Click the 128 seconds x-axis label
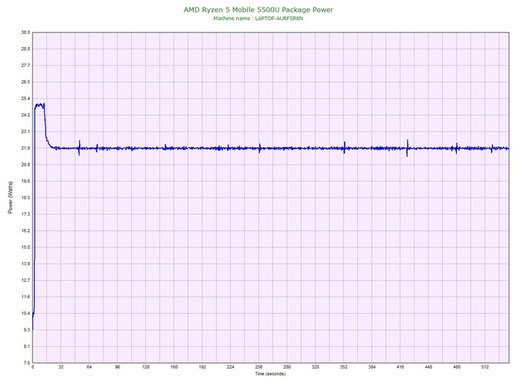The width and height of the screenshot is (517, 387). tap(146, 367)
